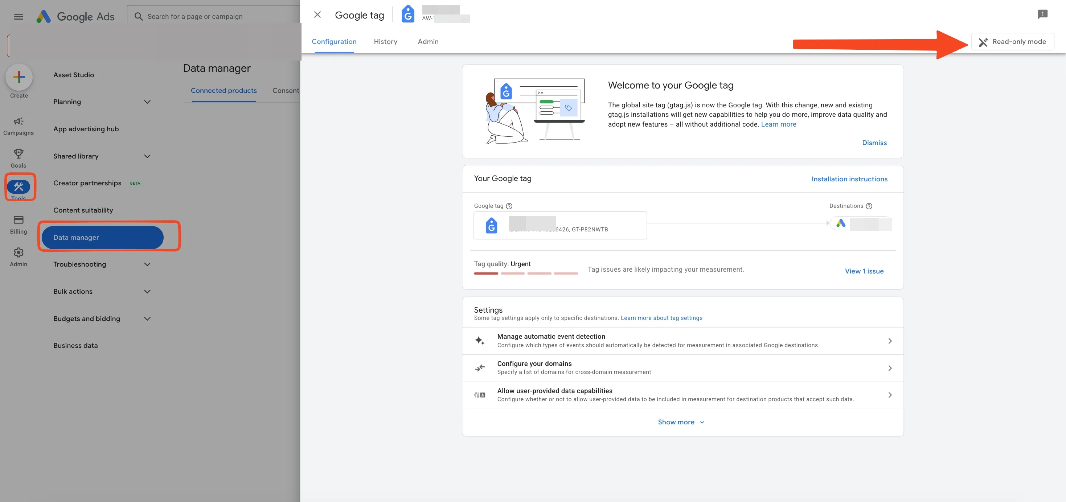Open Asset Studio menu item
Viewport: 1066px width, 502px height.
74,75
